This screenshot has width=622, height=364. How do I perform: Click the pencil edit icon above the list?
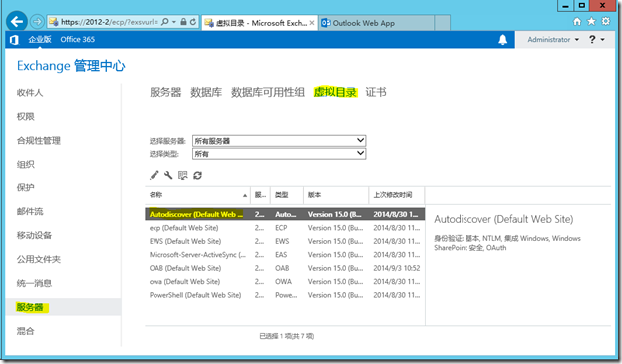[x=154, y=175]
